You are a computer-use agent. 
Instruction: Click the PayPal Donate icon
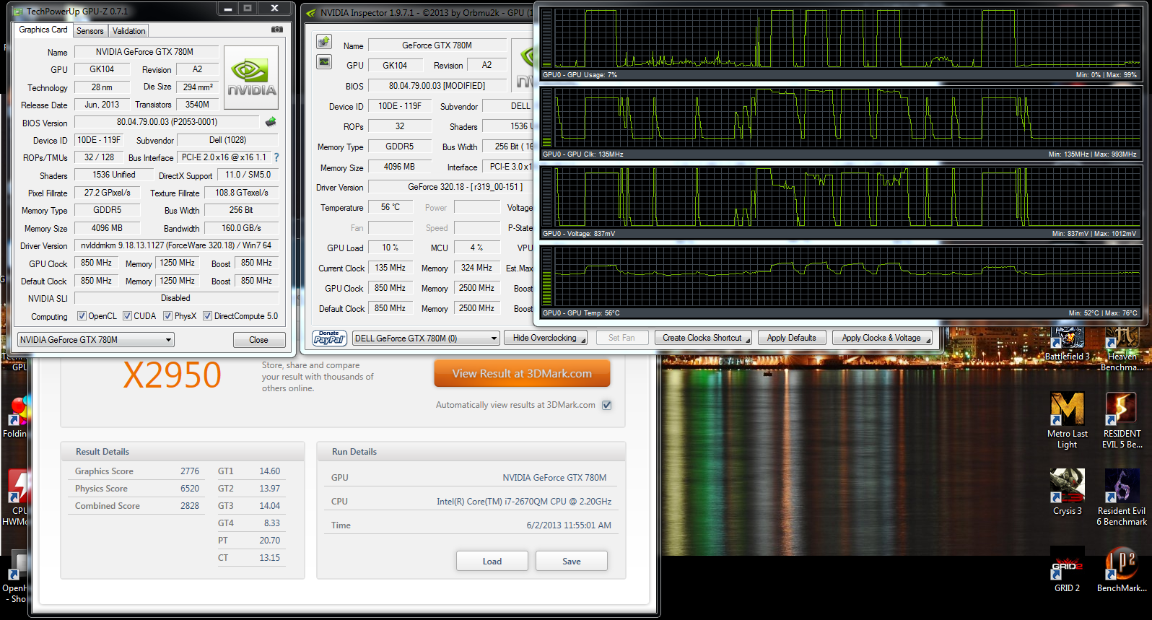tap(330, 338)
